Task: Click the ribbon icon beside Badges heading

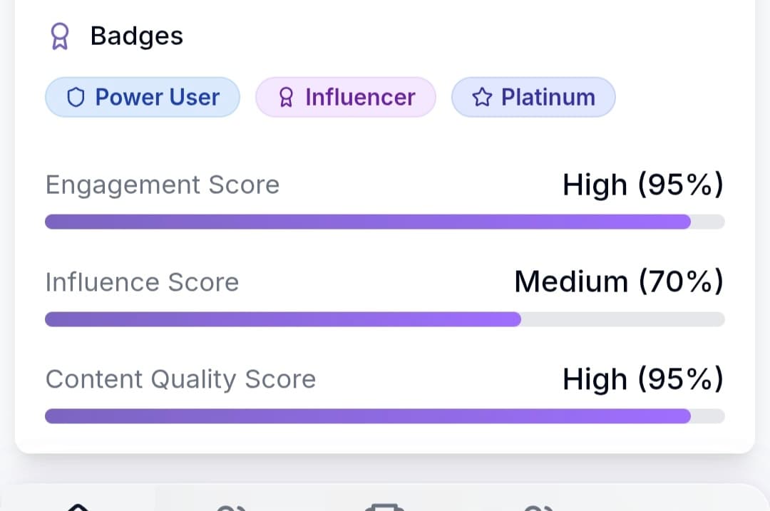Action: [x=59, y=36]
